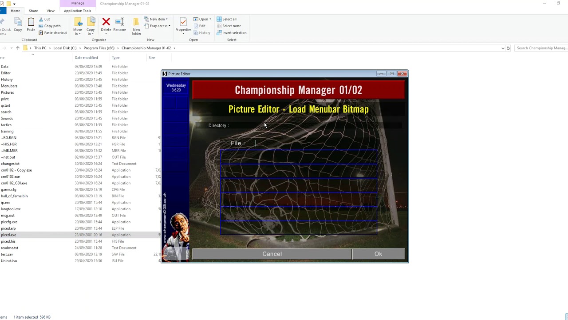Click the Search Championship Manager box
The height and width of the screenshot is (320, 568).
(541, 48)
